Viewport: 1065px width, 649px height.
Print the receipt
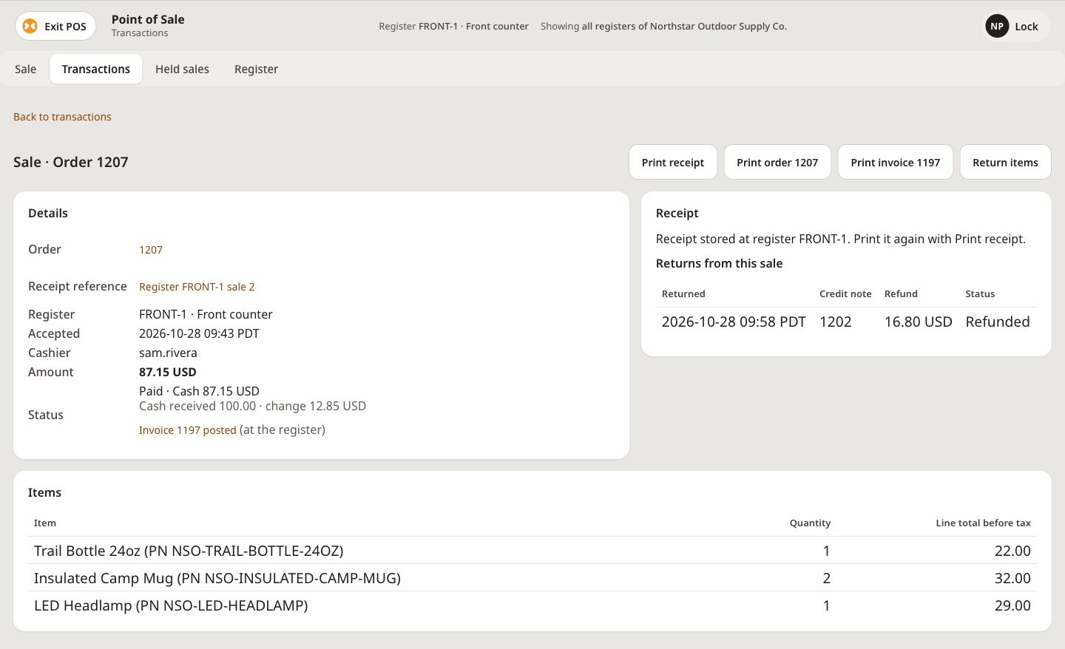click(673, 162)
